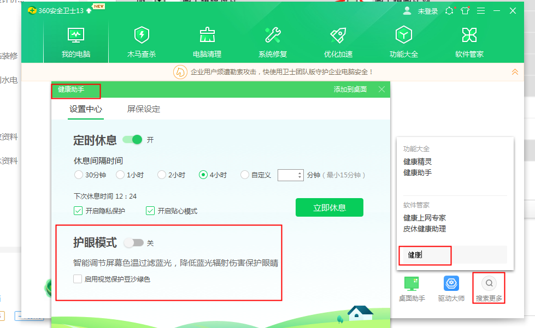Open the skin shirt icon
This screenshot has width=535, height=328.
click(465, 11)
